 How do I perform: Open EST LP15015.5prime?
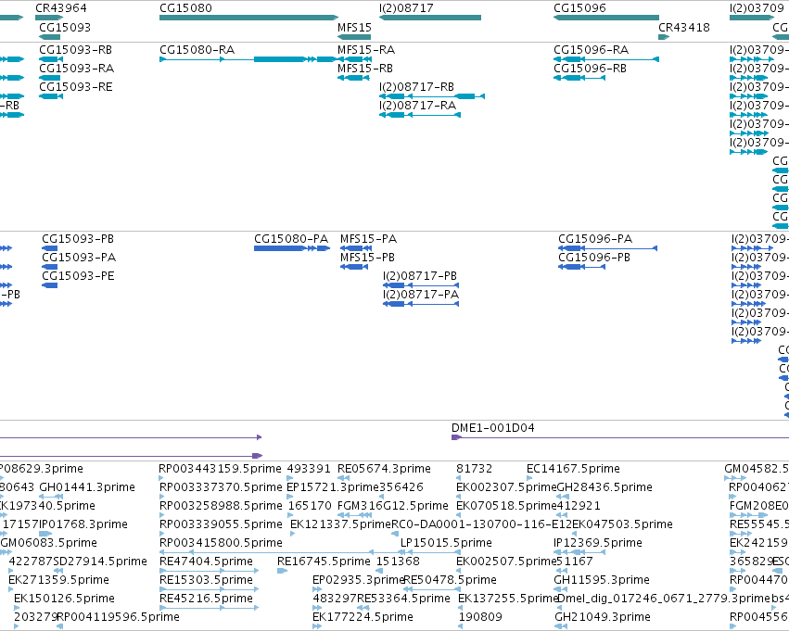[x=446, y=543]
